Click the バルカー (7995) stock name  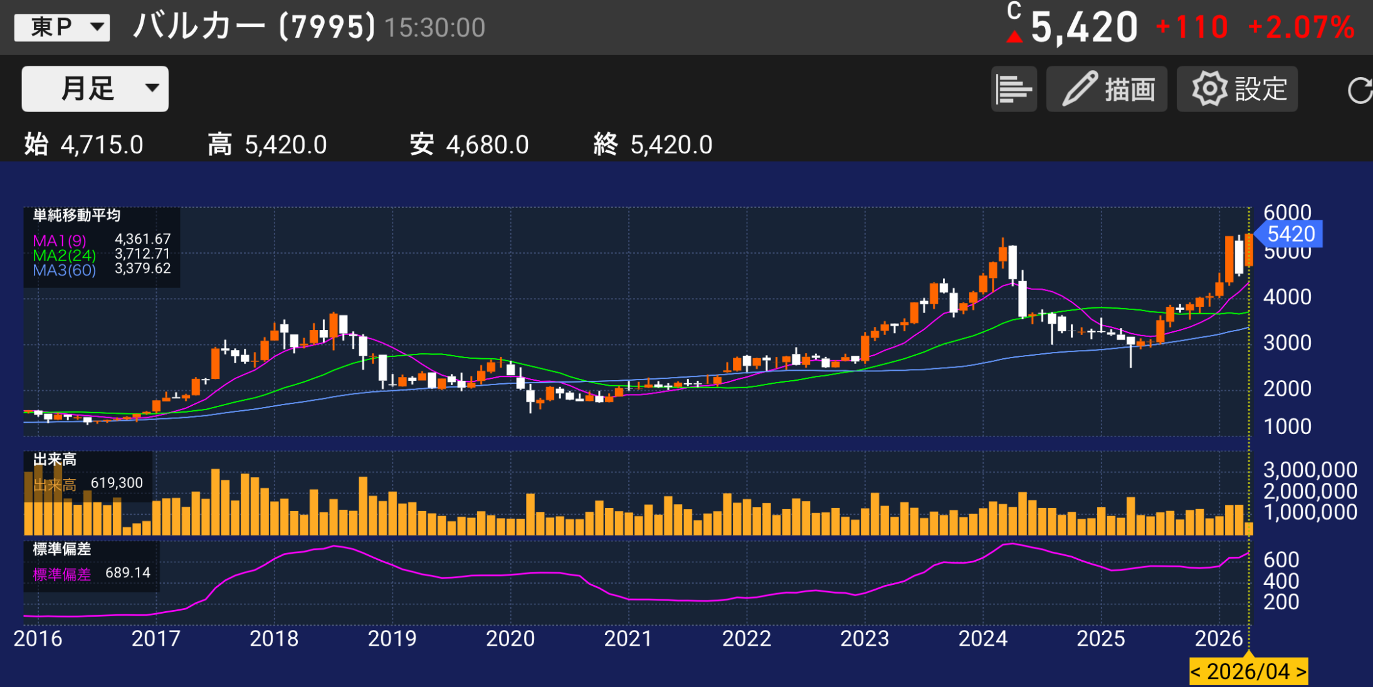click(254, 27)
